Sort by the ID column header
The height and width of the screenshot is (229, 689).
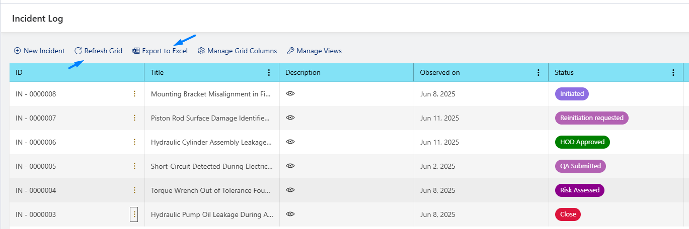pyautogui.click(x=19, y=72)
